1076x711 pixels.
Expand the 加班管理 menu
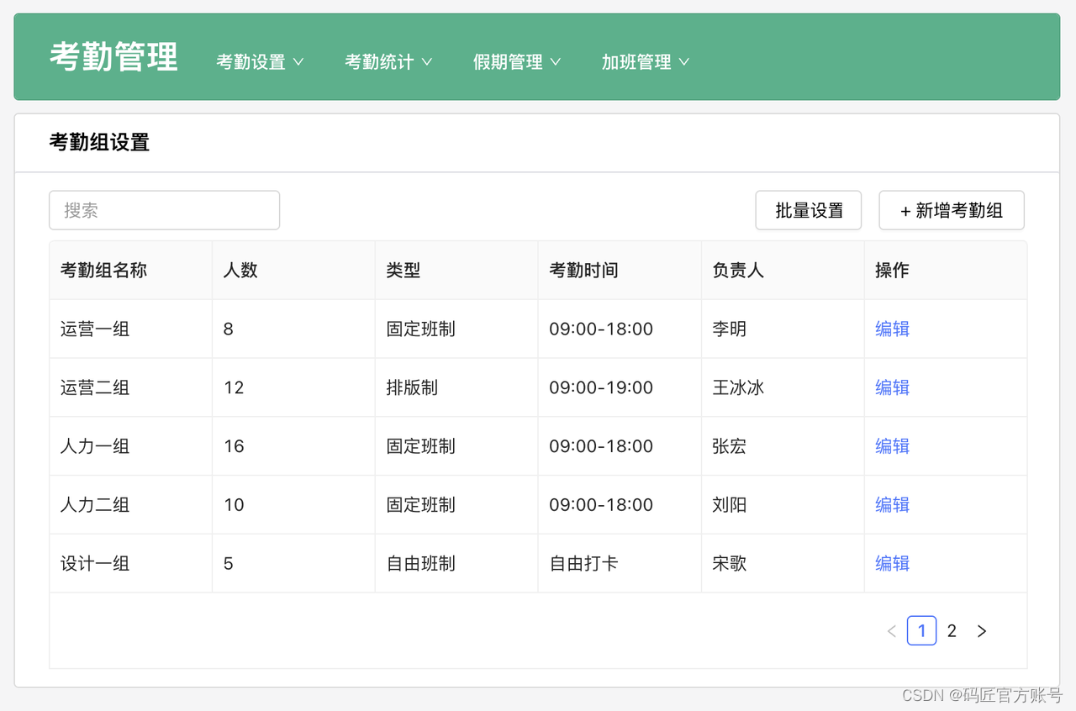pyautogui.click(x=646, y=62)
